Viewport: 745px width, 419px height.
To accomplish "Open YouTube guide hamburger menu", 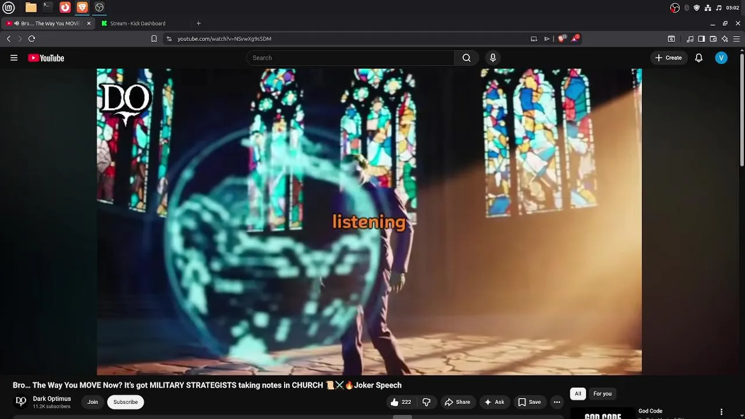I will [x=14, y=58].
